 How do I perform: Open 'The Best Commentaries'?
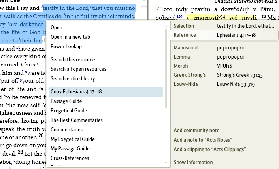[76, 120]
